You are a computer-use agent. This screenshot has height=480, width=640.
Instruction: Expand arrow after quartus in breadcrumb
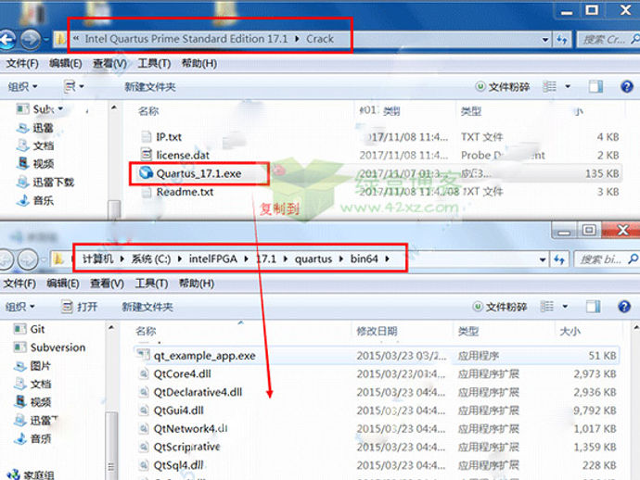coord(340,259)
